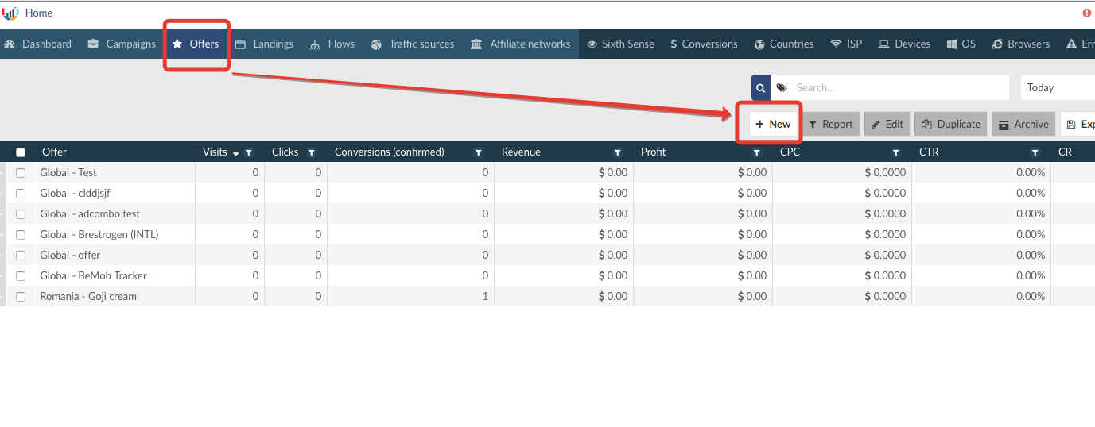Open the Traffic sources tab
Viewport: 1095px width, 427px height.
pyautogui.click(x=413, y=44)
